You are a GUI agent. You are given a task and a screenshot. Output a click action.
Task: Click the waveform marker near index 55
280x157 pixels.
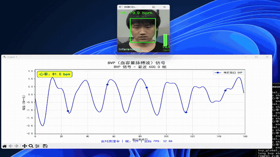point(107,85)
